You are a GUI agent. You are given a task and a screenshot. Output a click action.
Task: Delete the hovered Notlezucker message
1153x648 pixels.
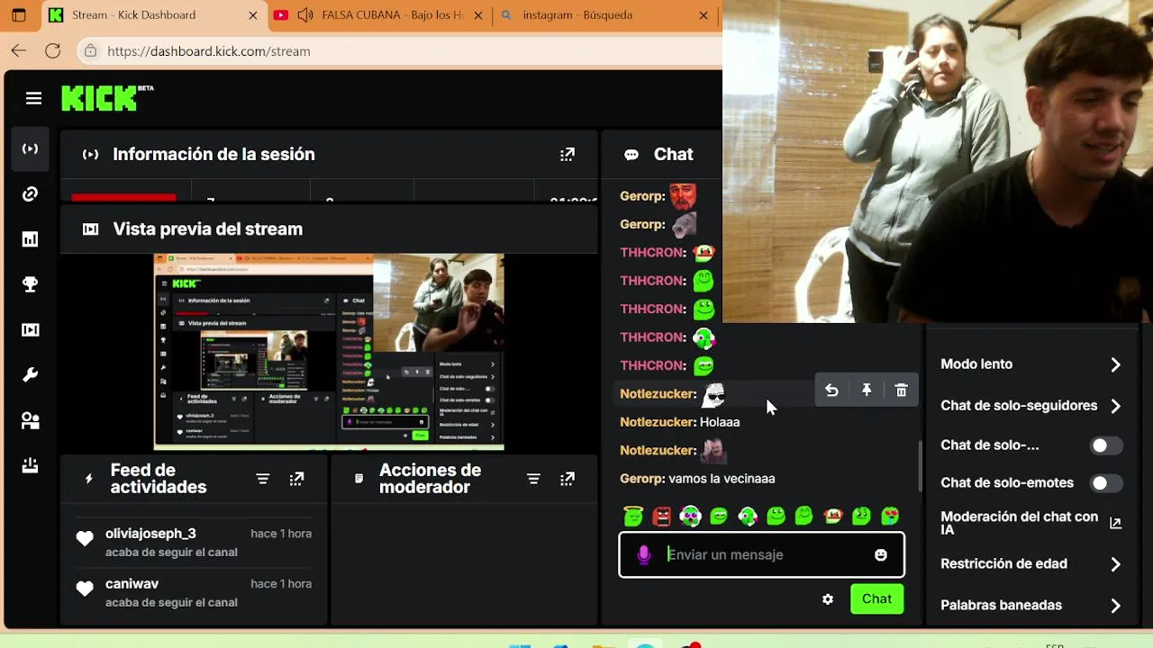(901, 391)
